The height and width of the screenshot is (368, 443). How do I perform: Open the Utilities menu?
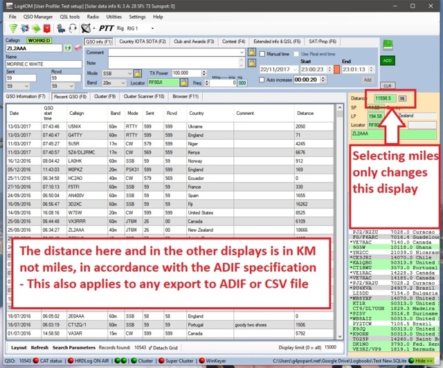click(x=114, y=17)
